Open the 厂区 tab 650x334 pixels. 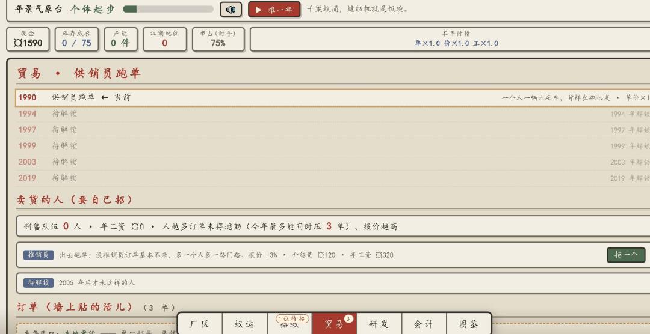click(200, 324)
